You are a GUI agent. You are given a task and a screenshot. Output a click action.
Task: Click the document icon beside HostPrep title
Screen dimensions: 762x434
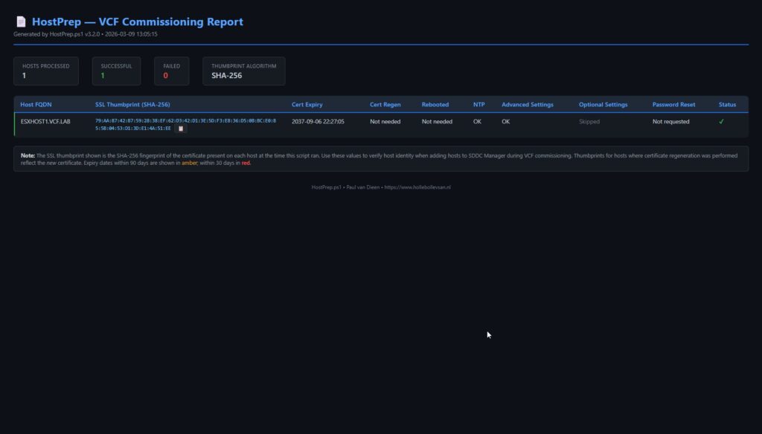click(20, 22)
